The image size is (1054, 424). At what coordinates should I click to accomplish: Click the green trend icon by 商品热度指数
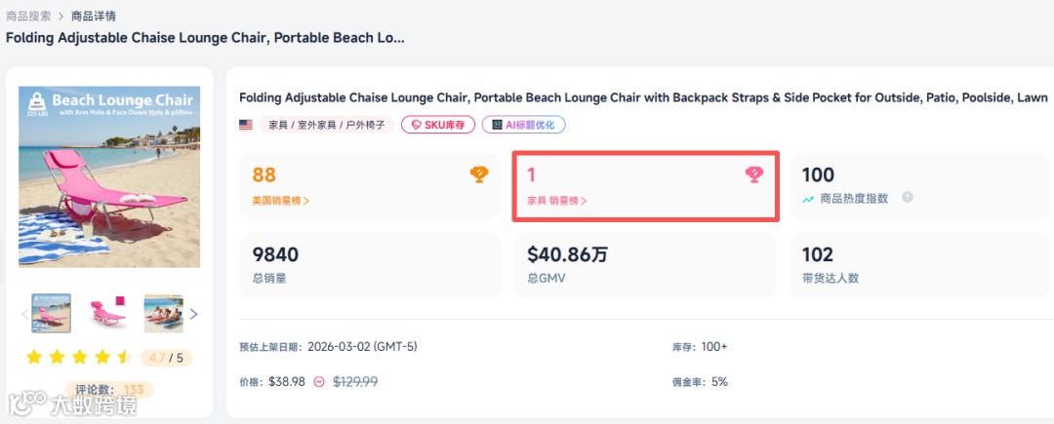(808, 198)
